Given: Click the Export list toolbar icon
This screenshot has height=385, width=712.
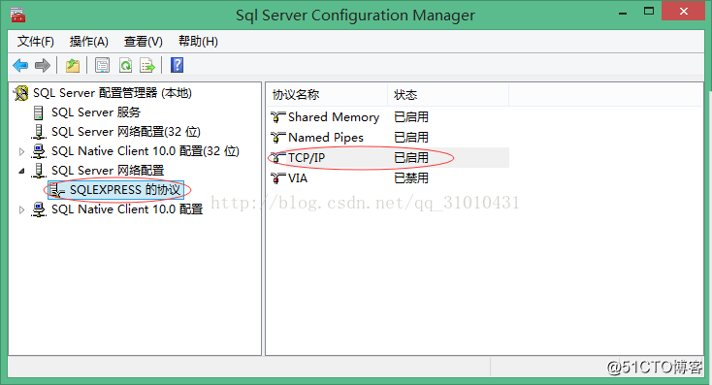Looking at the screenshot, I should [147, 65].
